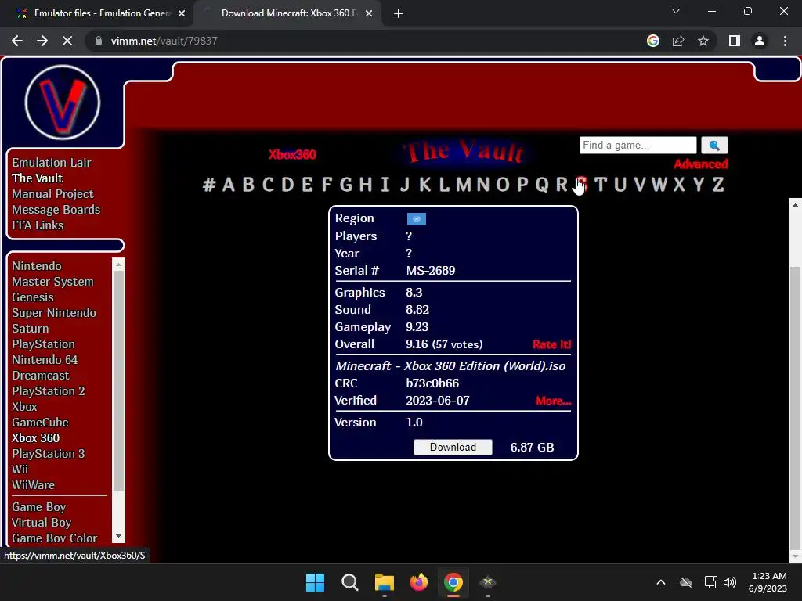The image size is (802, 601).
Task: Open File Explorer from taskbar
Action: point(384,582)
